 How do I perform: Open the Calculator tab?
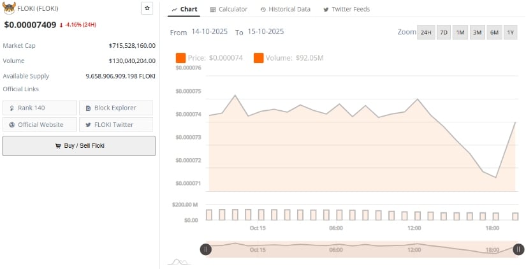pos(228,10)
